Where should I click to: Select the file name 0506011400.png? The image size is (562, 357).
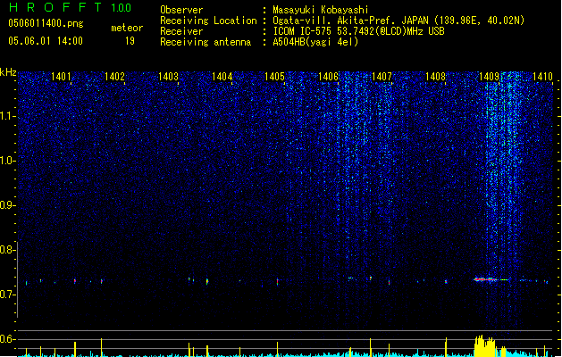[x=46, y=23]
